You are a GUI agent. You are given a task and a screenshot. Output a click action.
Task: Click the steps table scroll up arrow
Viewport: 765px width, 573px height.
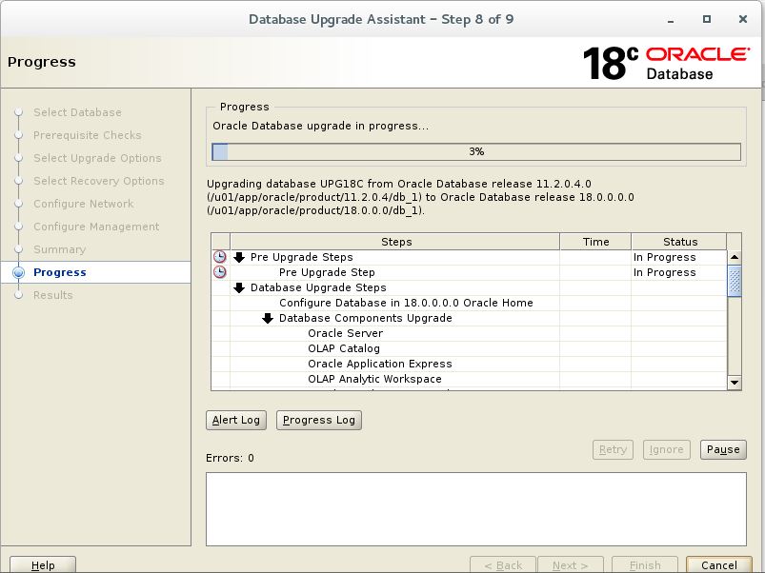[x=735, y=257]
